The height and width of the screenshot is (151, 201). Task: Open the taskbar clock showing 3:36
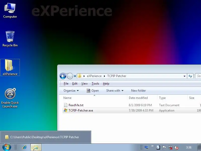pyautogui.click(x=189, y=147)
